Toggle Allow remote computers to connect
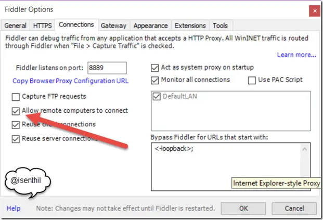The image size is (323, 220). (16, 111)
